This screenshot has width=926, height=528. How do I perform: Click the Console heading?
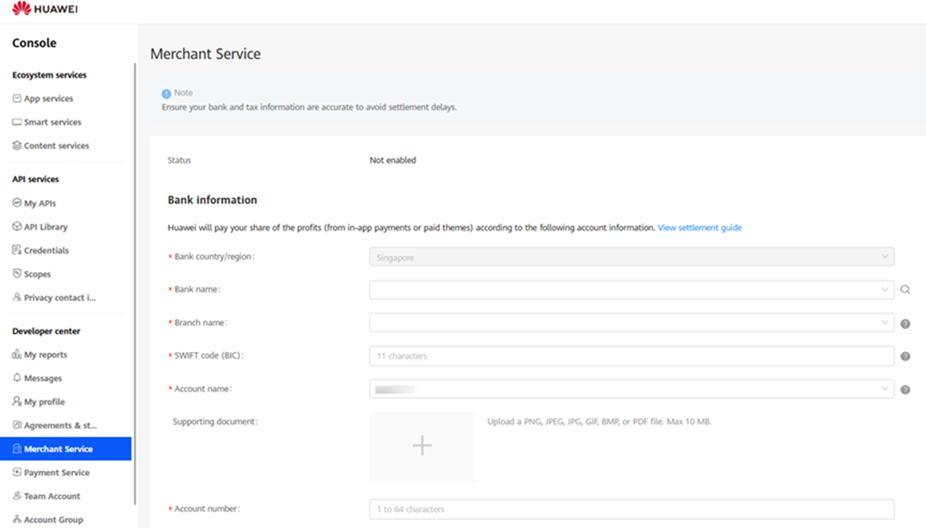pyautogui.click(x=34, y=43)
